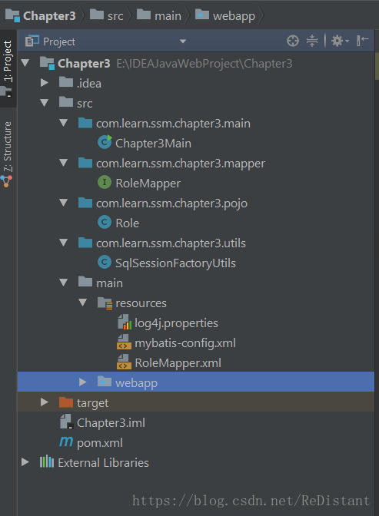Click the com.learn.ssm.chapter3.main package folder icon
Screen dimensions: 379x516
tap(85, 123)
